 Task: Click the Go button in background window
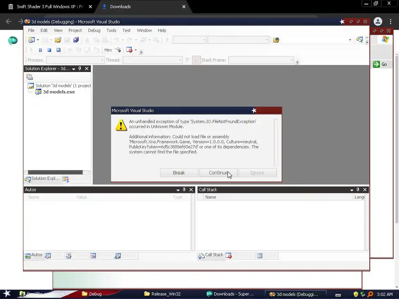(380, 64)
